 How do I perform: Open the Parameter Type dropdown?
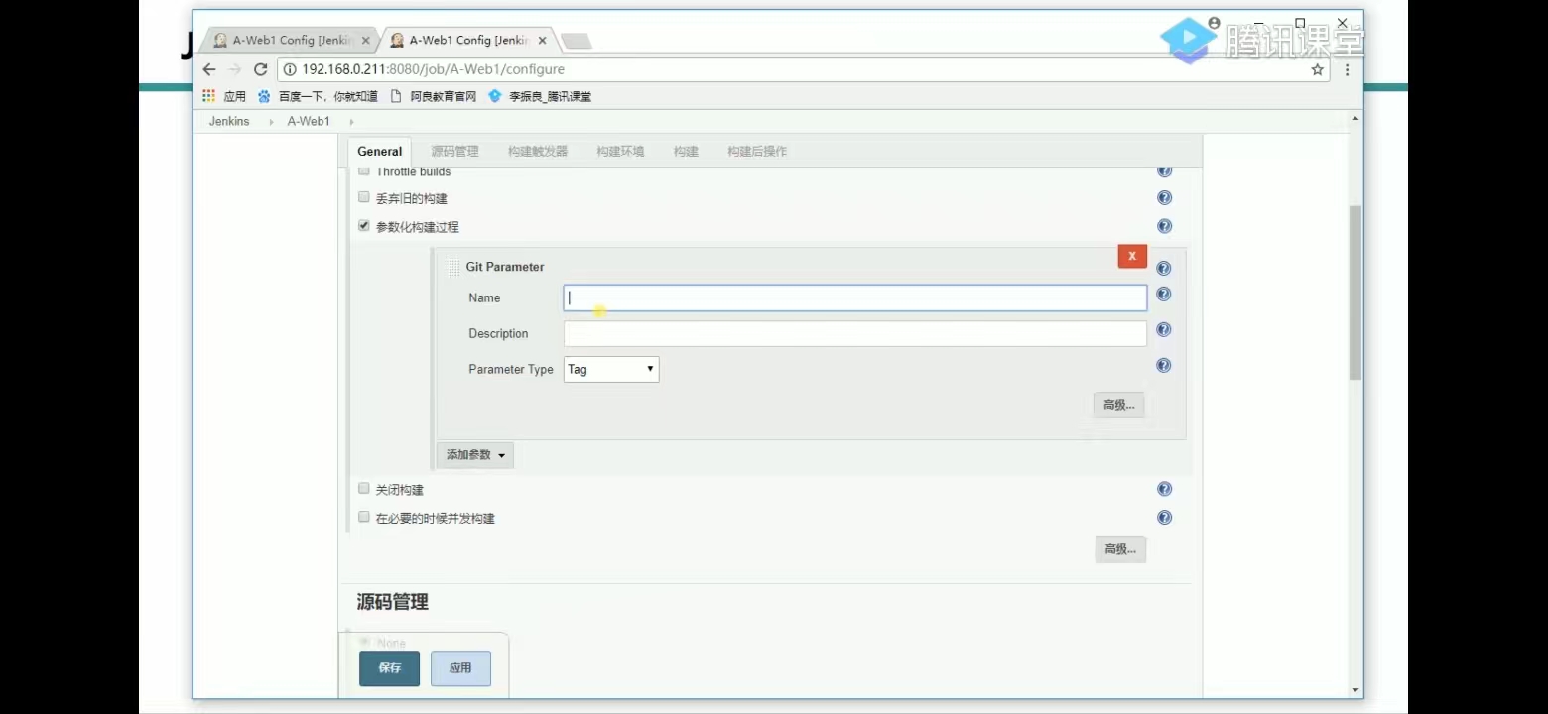[611, 369]
